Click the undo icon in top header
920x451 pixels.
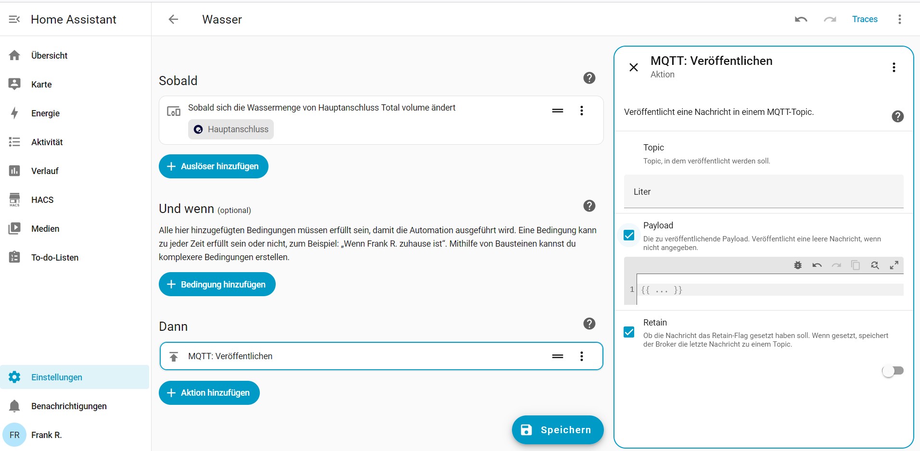pyautogui.click(x=801, y=19)
